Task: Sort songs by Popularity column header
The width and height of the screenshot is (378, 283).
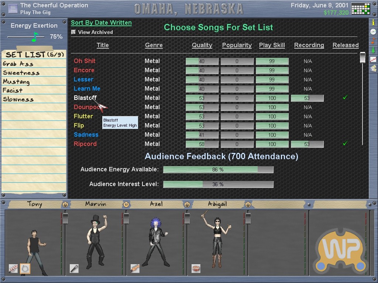Action: tap(237, 45)
